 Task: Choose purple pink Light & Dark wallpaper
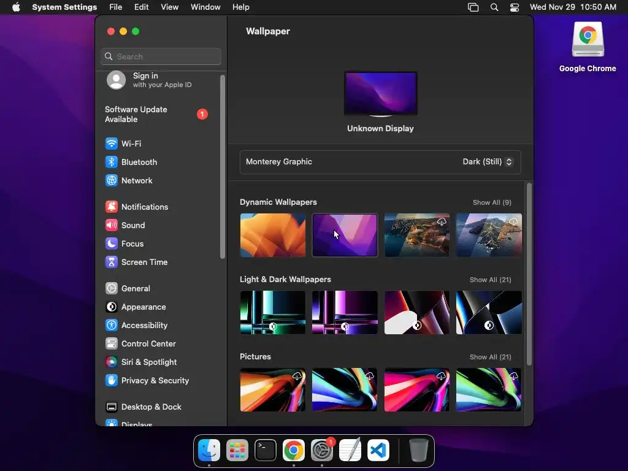click(345, 312)
